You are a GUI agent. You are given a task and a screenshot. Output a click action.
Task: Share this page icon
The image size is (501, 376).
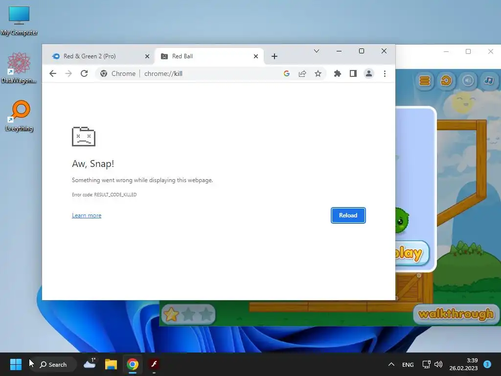(x=302, y=73)
